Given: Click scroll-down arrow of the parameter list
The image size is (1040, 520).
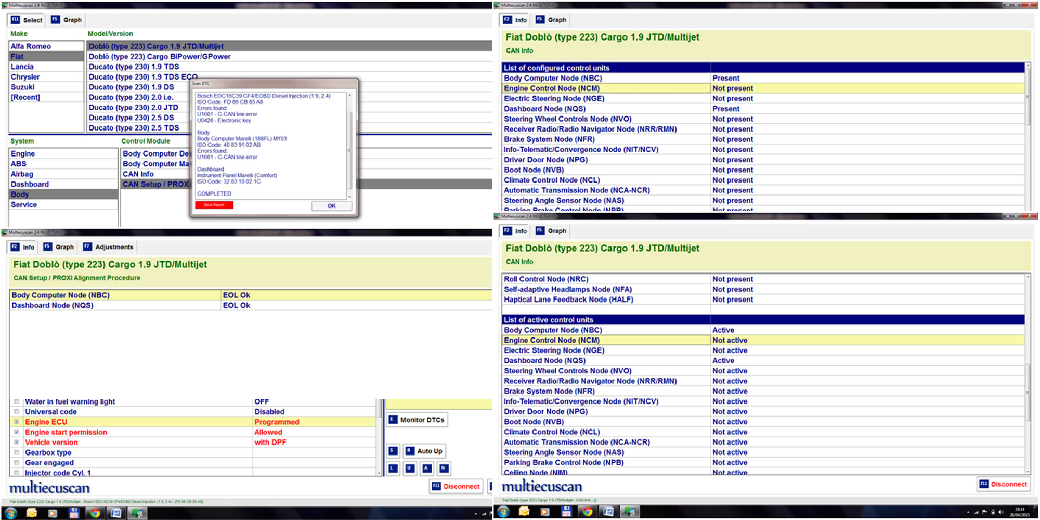Looking at the screenshot, I should click(x=379, y=473).
